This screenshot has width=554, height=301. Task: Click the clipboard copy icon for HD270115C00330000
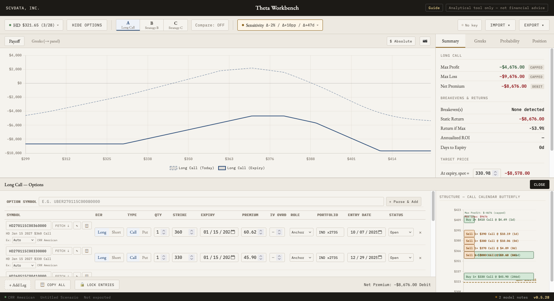[87, 251]
